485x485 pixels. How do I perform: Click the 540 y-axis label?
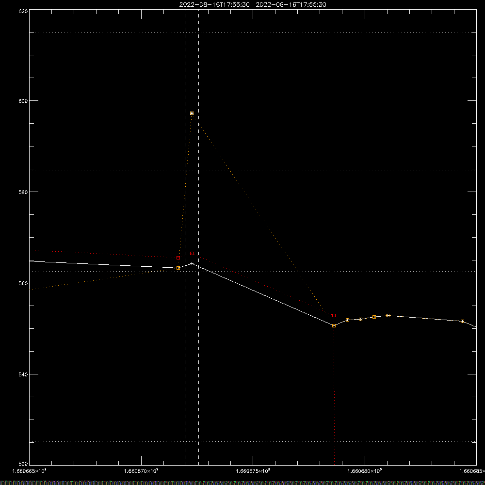23,374
